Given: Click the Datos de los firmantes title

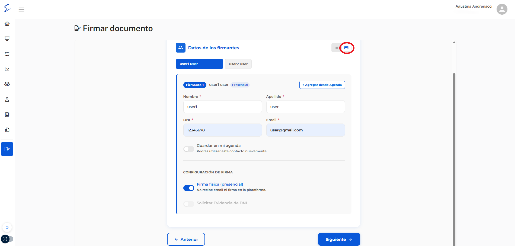Looking at the screenshot, I should pyautogui.click(x=214, y=48).
